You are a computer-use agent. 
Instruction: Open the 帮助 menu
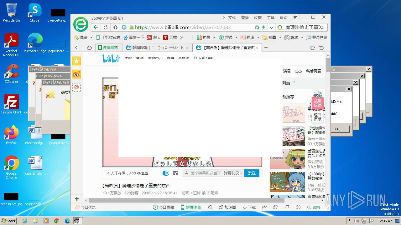point(283,17)
